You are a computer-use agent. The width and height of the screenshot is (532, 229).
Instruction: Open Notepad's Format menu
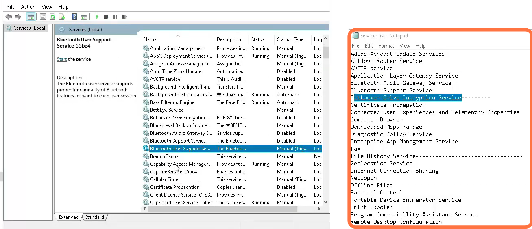pyautogui.click(x=386, y=46)
